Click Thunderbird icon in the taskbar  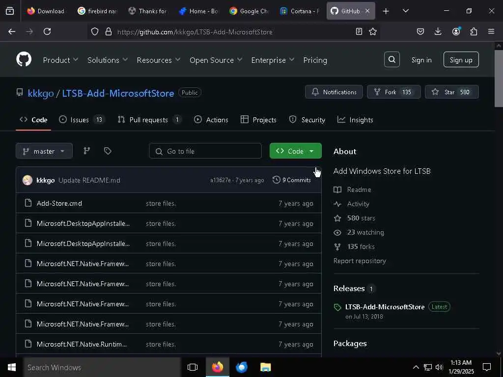click(242, 367)
